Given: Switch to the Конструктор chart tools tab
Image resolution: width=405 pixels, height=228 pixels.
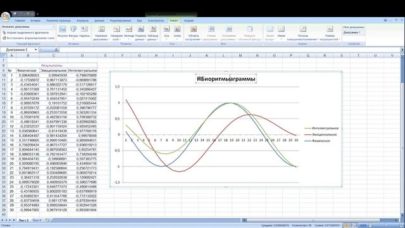Looking at the screenshot, I should point(156,20).
